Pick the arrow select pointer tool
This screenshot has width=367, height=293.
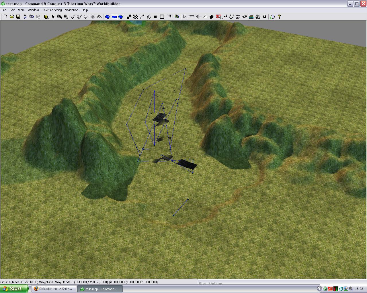point(53,17)
